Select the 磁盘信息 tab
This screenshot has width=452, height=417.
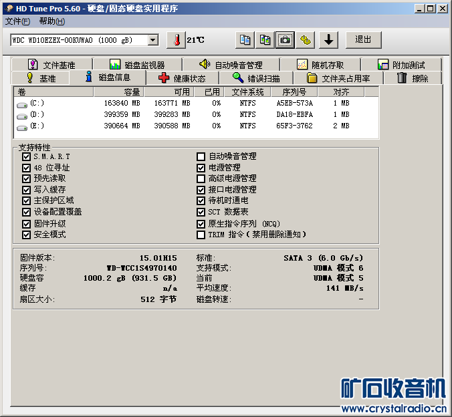pyautogui.click(x=108, y=78)
